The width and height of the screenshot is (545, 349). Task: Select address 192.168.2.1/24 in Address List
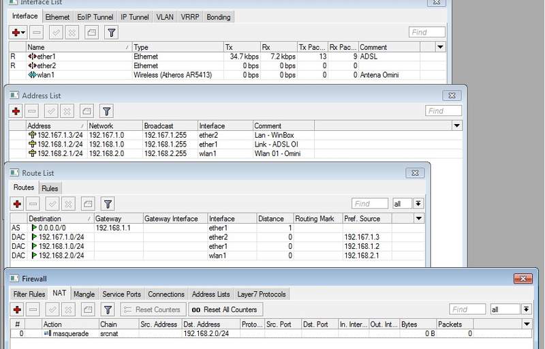(236, 153)
